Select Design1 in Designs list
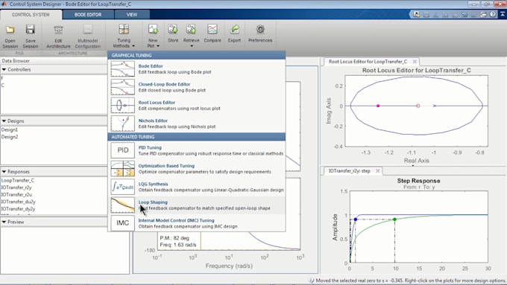The height and width of the screenshot is (285, 507). click(x=10, y=129)
